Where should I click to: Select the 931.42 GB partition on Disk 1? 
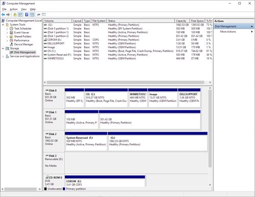(149, 119)
